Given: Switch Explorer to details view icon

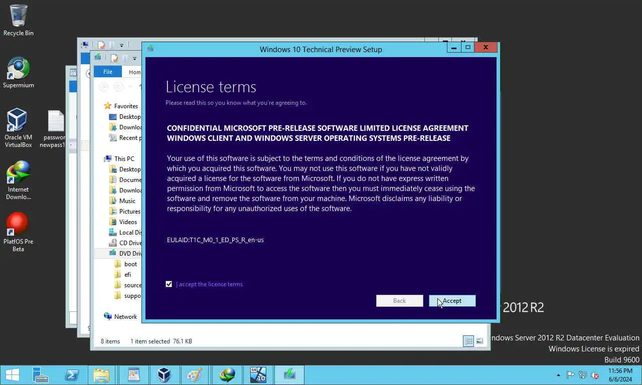Looking at the screenshot, I should pos(468,341).
